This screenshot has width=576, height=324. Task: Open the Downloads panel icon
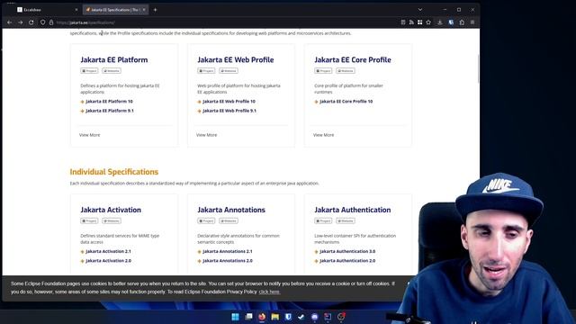tap(440, 22)
